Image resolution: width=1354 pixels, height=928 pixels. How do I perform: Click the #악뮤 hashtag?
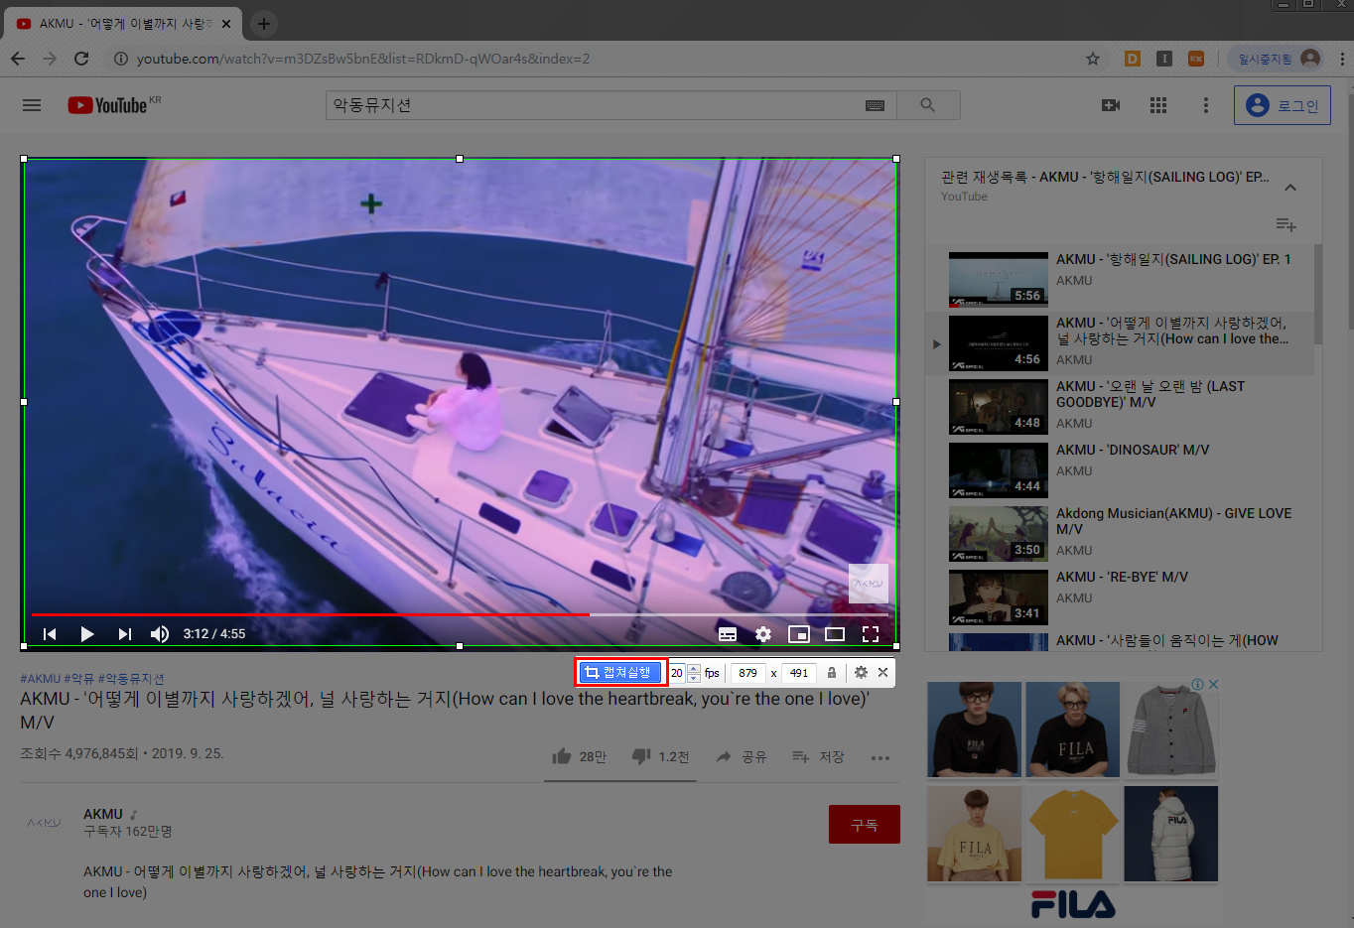click(79, 679)
